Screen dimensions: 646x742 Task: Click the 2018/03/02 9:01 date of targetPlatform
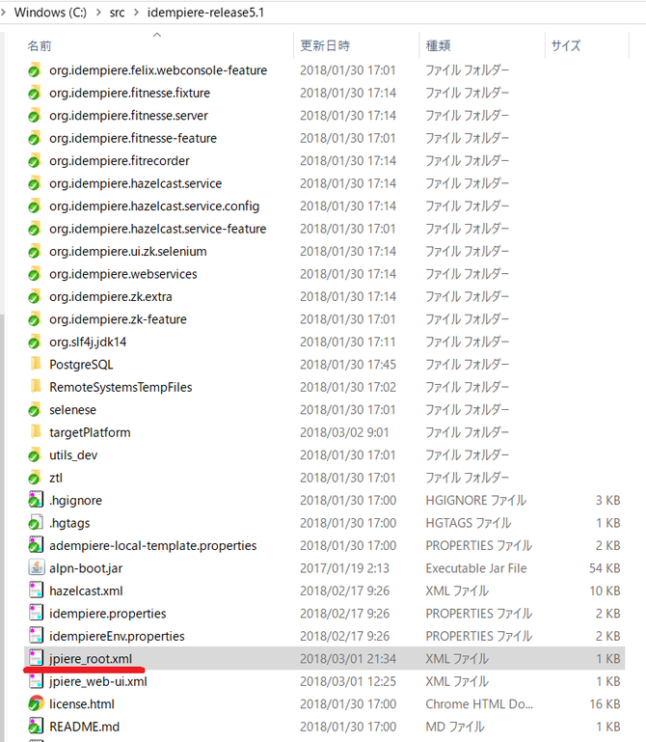[x=344, y=432]
